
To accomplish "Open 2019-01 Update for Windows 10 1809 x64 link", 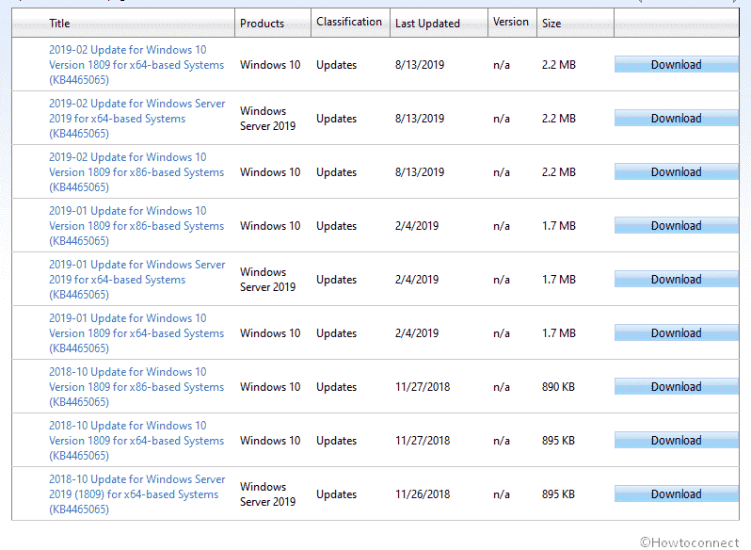I will coord(136,333).
